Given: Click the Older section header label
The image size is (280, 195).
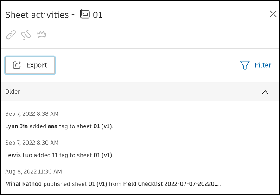Looking at the screenshot, I should click(x=13, y=92).
